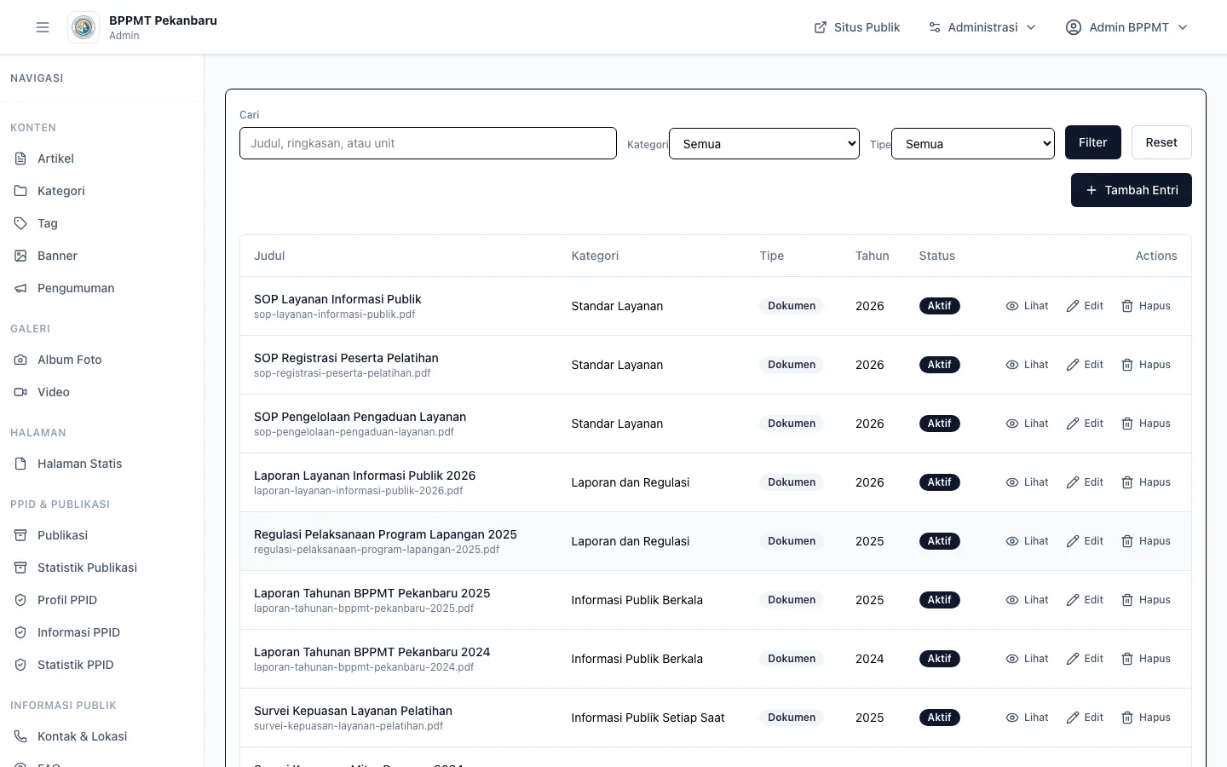The height and width of the screenshot is (767, 1227).
Task: Delete SOP Pengelolaan Pengaduan Layanan
Action: [x=1146, y=424]
